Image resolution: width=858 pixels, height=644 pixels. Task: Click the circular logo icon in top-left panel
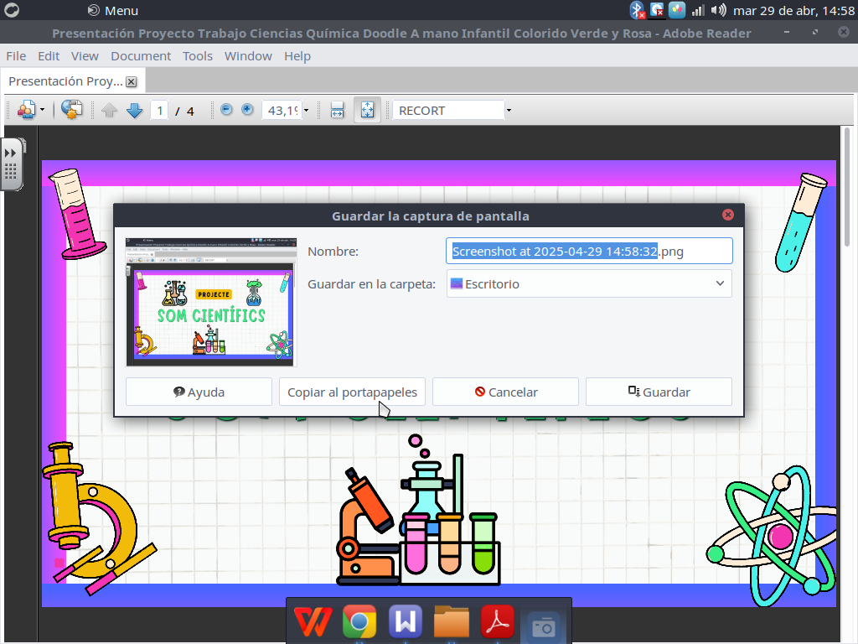coord(12,10)
